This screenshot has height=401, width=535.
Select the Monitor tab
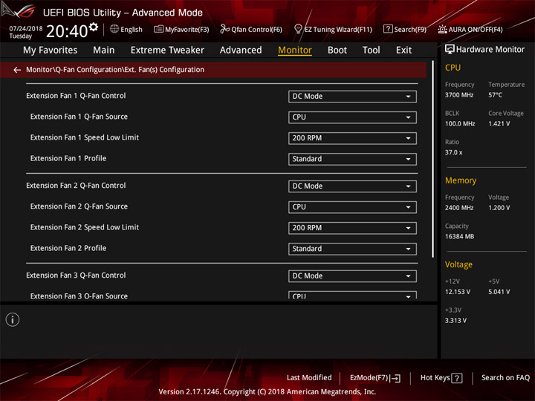click(x=295, y=50)
